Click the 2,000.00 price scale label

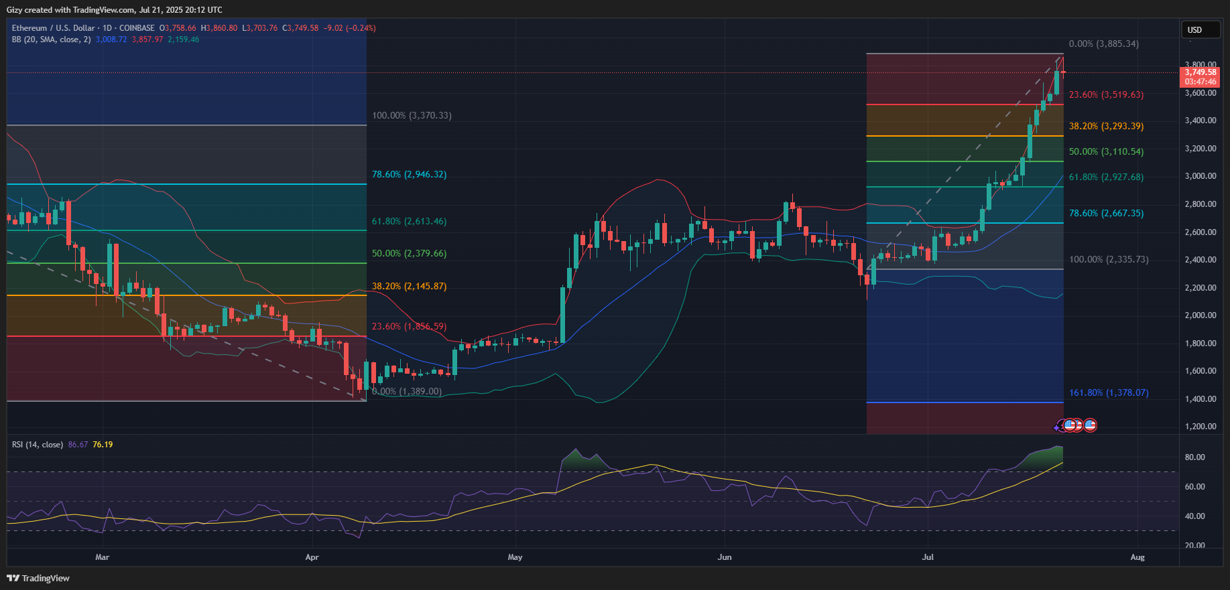coord(1200,315)
